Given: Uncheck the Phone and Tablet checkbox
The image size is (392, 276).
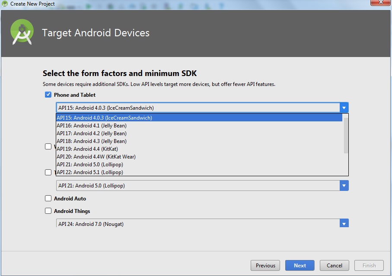Looking at the screenshot, I should pyautogui.click(x=48, y=95).
